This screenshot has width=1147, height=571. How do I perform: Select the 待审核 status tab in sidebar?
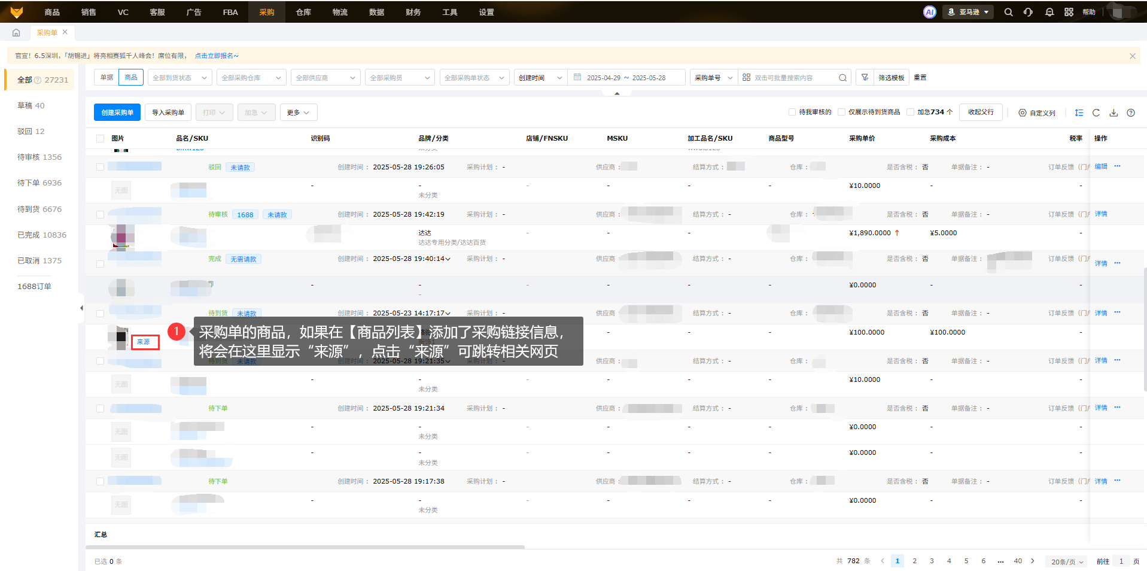coord(39,157)
